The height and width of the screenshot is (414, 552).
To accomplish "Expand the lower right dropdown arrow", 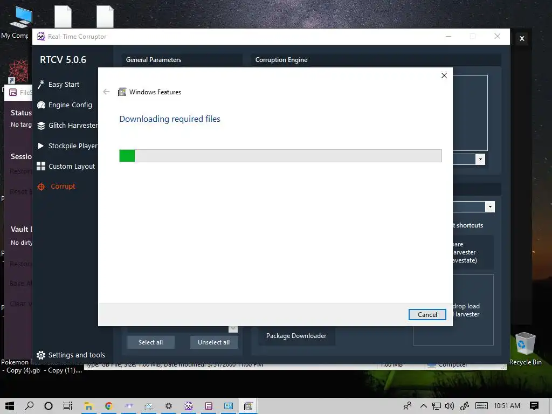I will coord(490,206).
